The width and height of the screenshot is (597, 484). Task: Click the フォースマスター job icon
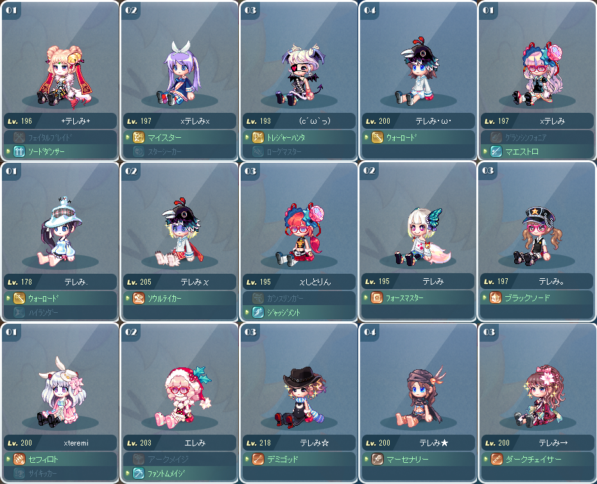pyautogui.click(x=377, y=297)
